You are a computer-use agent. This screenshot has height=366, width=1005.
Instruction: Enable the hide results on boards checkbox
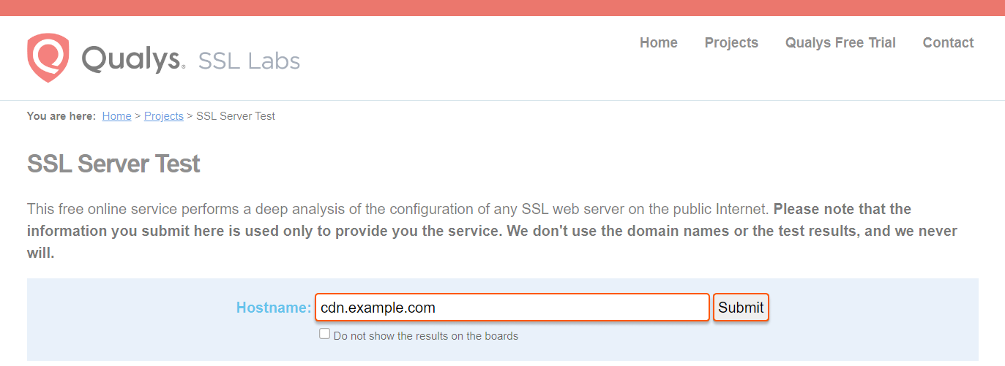tap(325, 334)
